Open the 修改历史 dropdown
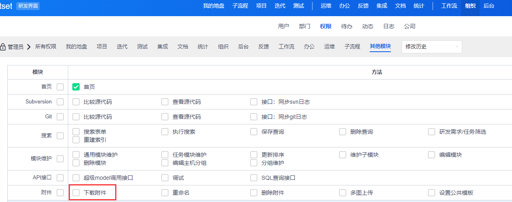This screenshot has width=512, height=202. 432,47
